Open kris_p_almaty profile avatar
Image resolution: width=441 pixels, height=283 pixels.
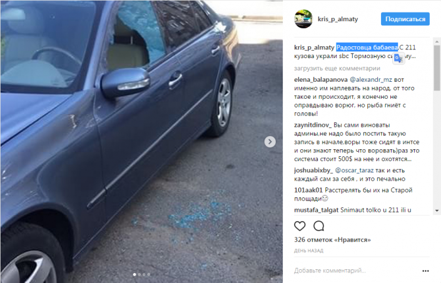tap(303, 19)
